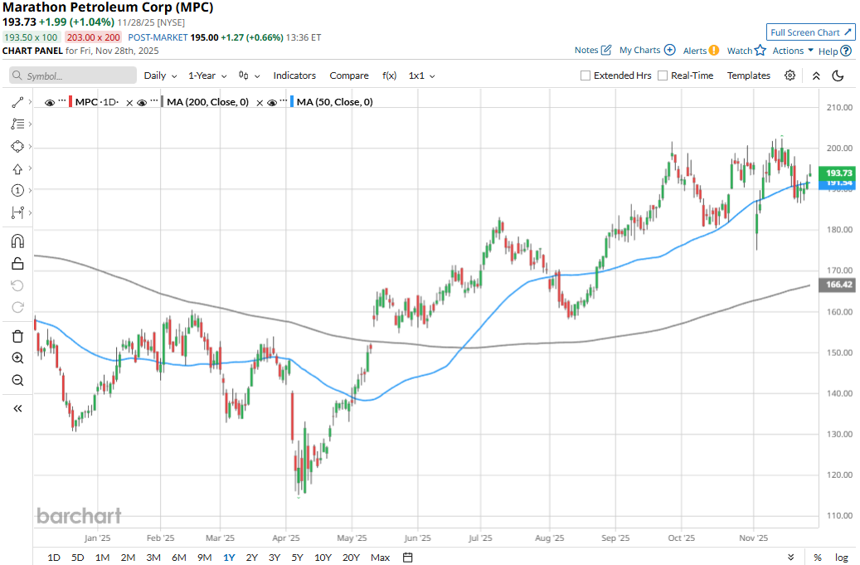Click the lock drawings icon
Viewport: 860px width, 565px height.
click(x=17, y=264)
